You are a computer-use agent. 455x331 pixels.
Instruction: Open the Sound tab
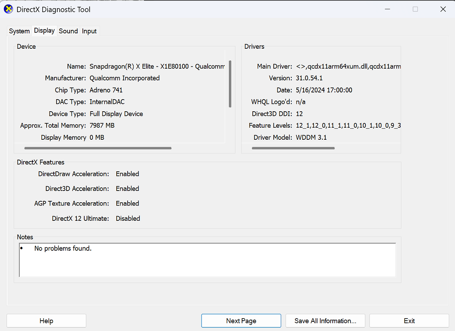tap(68, 31)
